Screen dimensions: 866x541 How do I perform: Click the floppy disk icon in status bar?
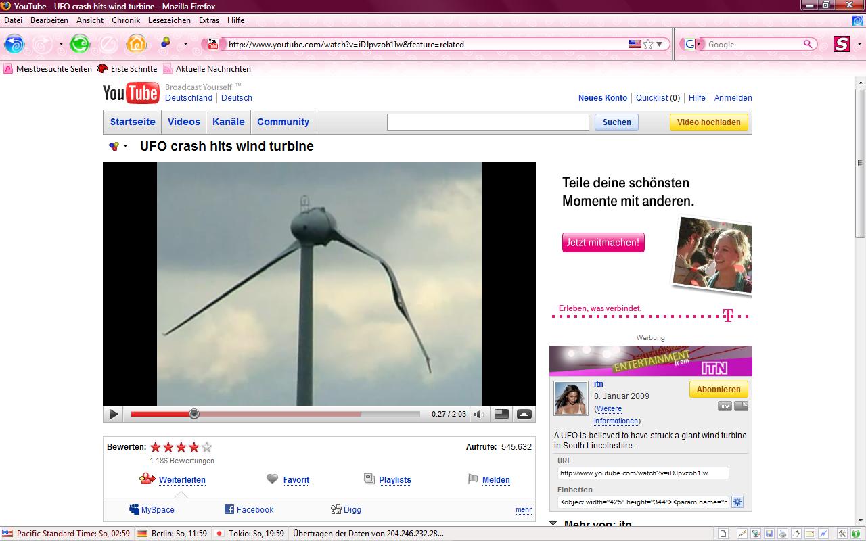tap(769, 534)
